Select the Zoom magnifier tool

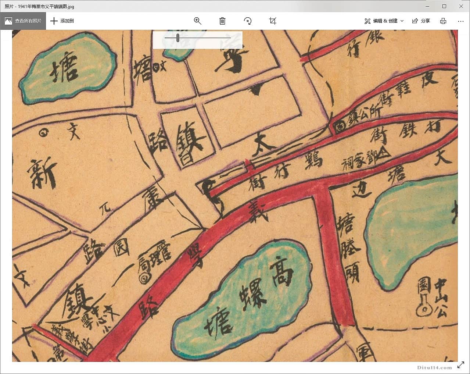click(x=197, y=21)
